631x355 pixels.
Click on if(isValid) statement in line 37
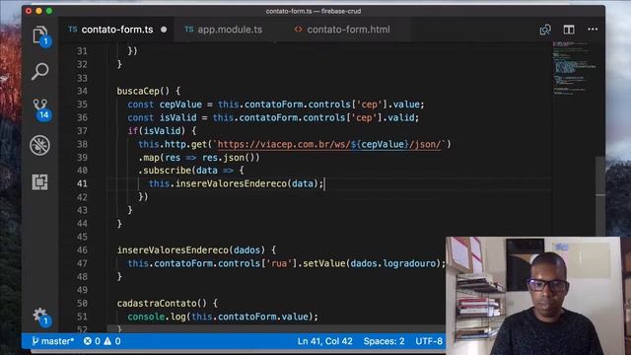pos(157,131)
